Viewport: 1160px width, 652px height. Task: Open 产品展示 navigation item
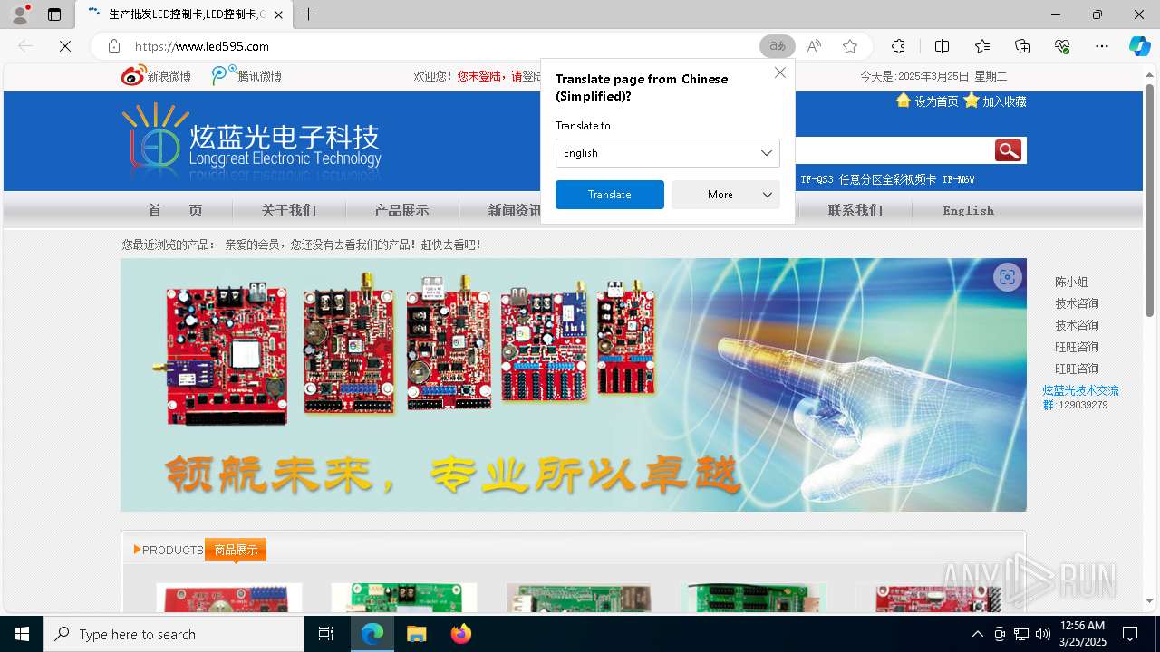402,210
